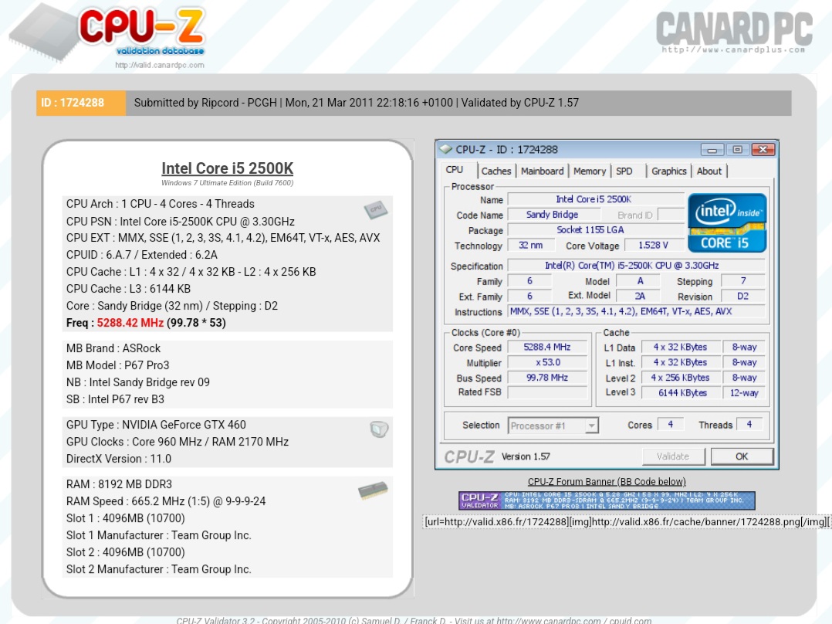Click the Validate button

pos(673,456)
